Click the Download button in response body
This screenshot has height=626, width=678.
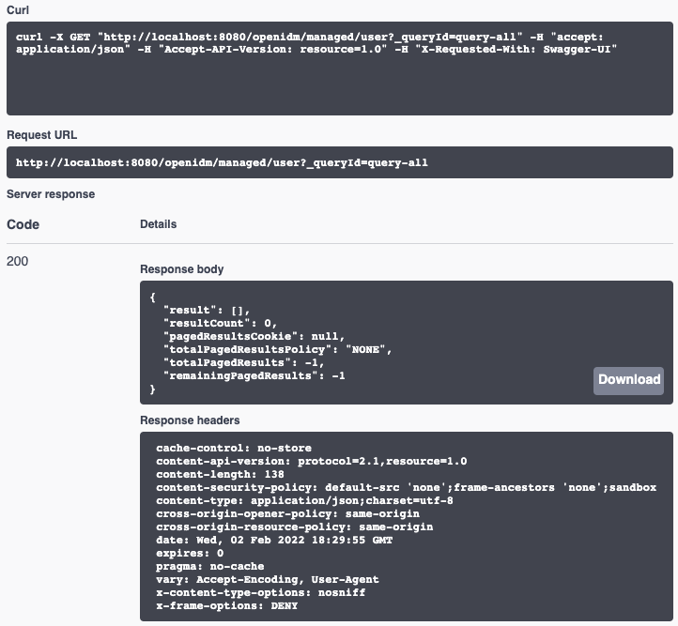pyautogui.click(x=628, y=380)
